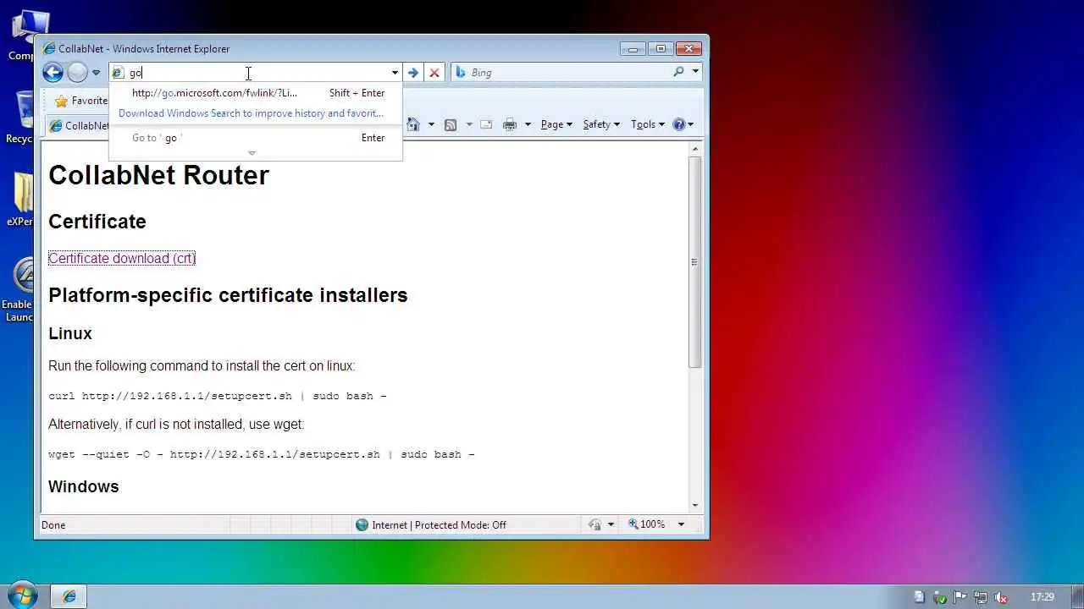Click Internet Explorer taskbar button
The width and height of the screenshot is (1084, 609).
[69, 596]
